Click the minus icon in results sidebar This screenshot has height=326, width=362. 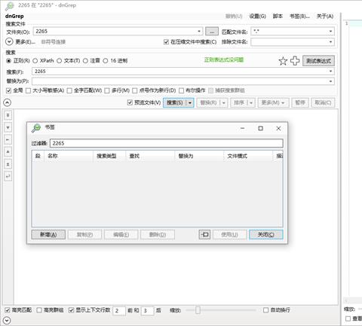[8, 139]
